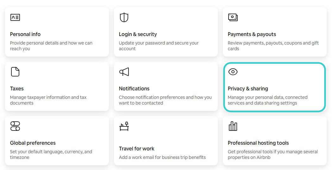Open the Login & security heading
This screenshot has width=333, height=170.
click(x=138, y=34)
